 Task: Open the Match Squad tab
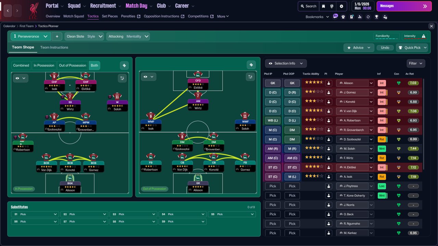[x=74, y=16]
